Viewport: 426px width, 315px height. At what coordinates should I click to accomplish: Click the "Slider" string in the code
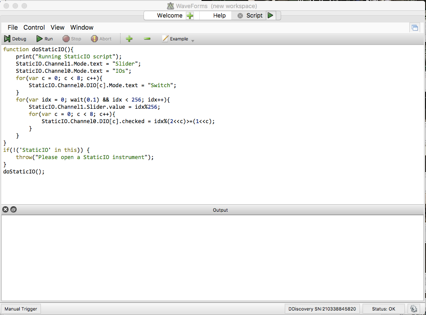click(x=125, y=64)
